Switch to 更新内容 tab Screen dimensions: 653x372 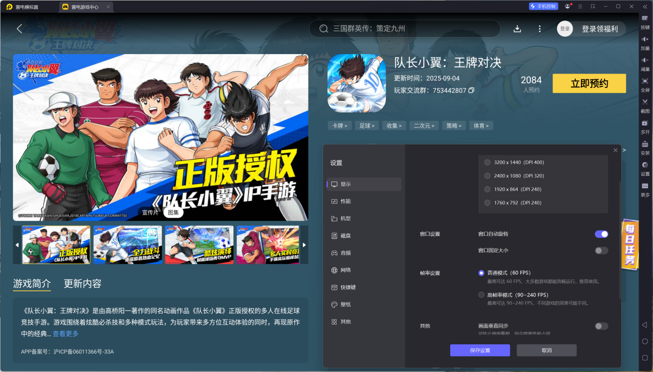point(82,284)
